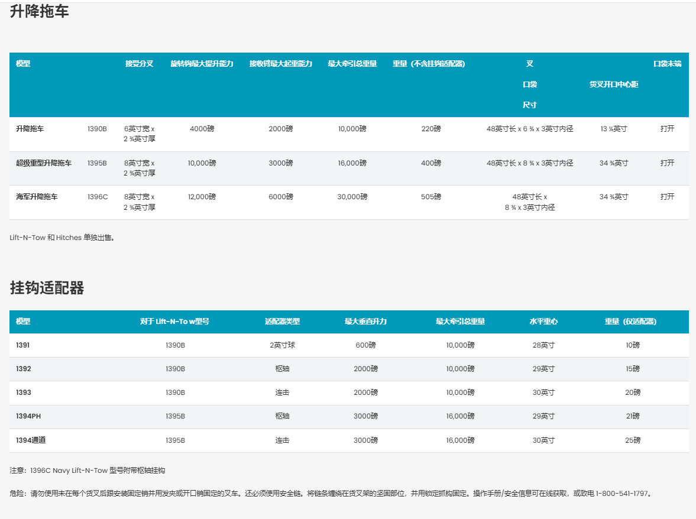Image resolution: width=696 pixels, height=519 pixels.
Task: Select the 2英寸球 adapter type cell
Action: [x=282, y=345]
